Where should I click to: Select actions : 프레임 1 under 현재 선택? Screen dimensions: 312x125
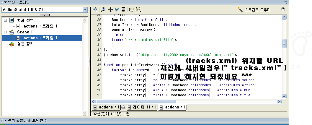tap(40, 26)
